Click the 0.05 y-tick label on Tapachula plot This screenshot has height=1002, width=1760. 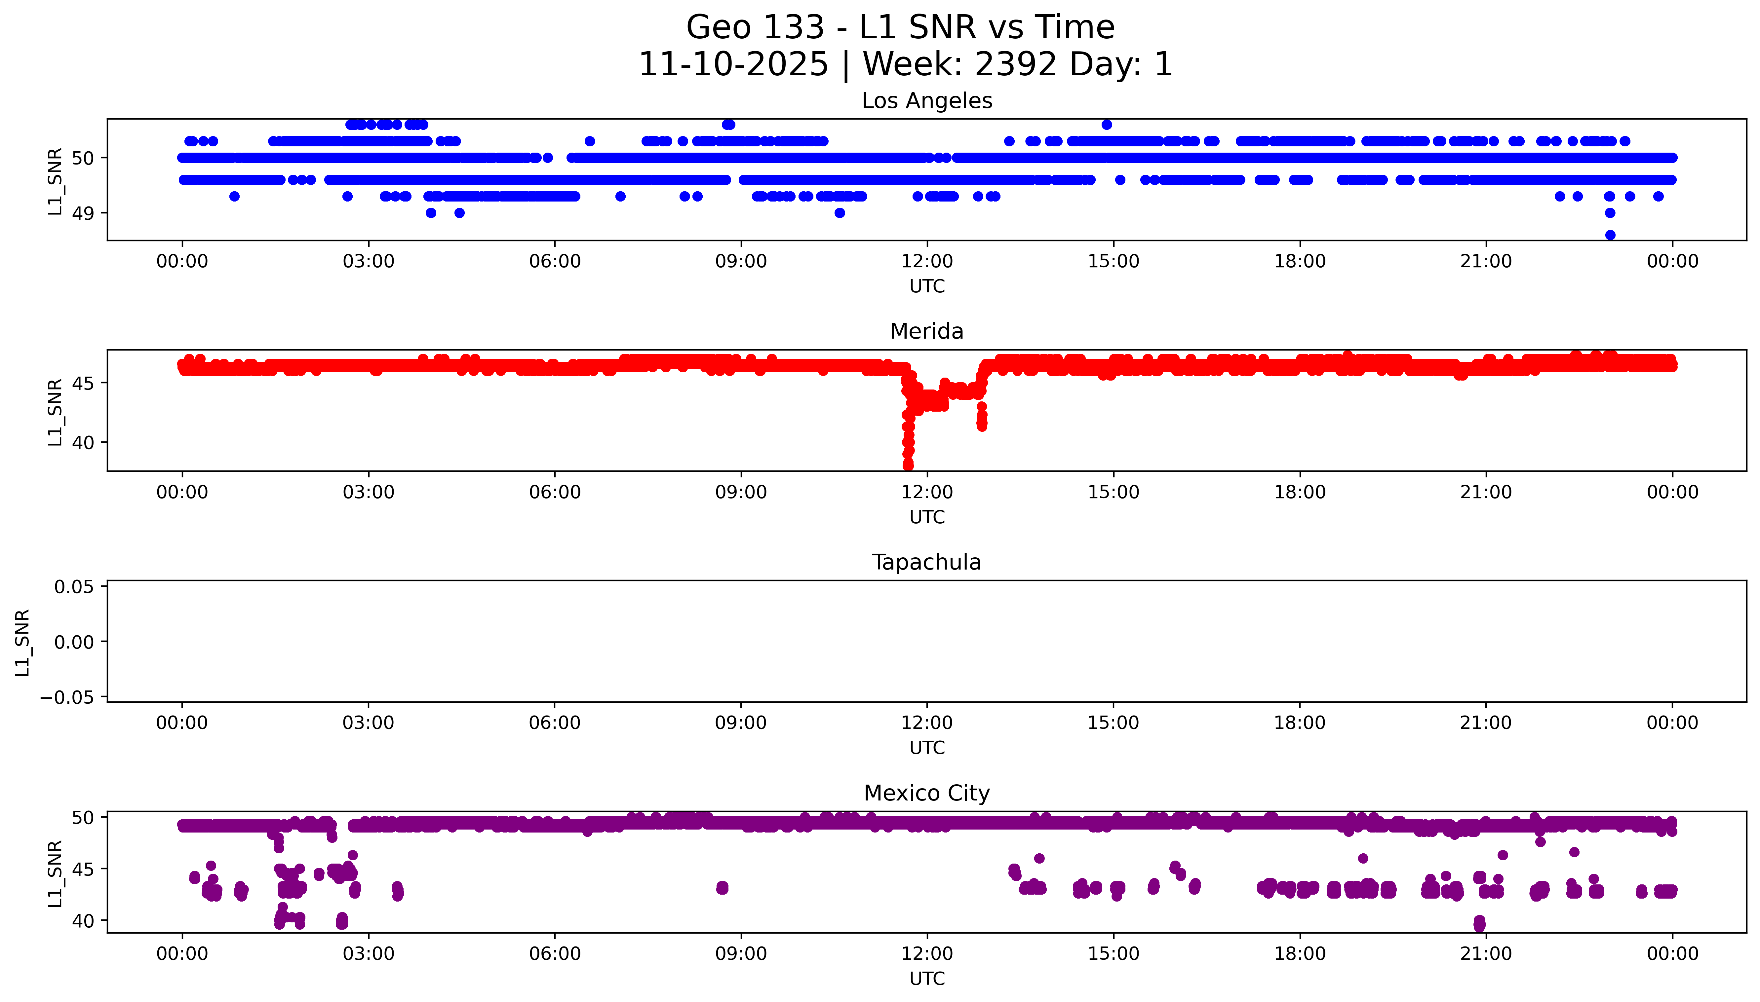coord(74,586)
